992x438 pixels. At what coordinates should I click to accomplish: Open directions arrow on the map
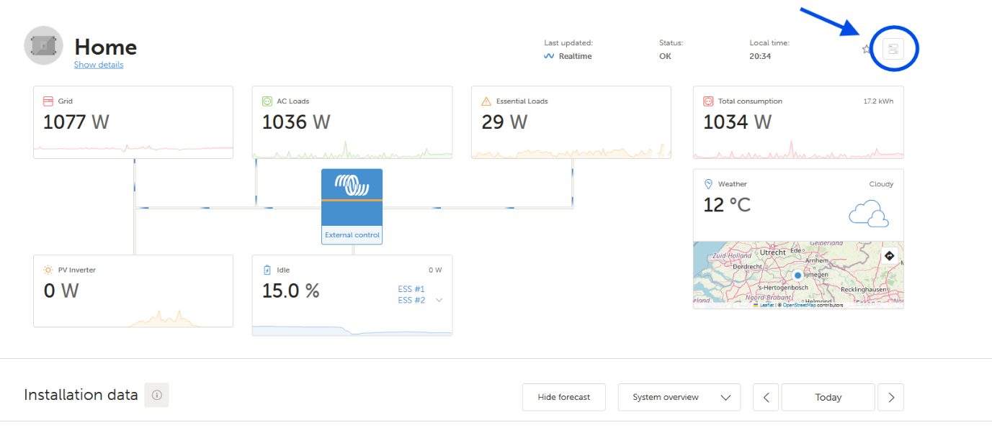[889, 256]
